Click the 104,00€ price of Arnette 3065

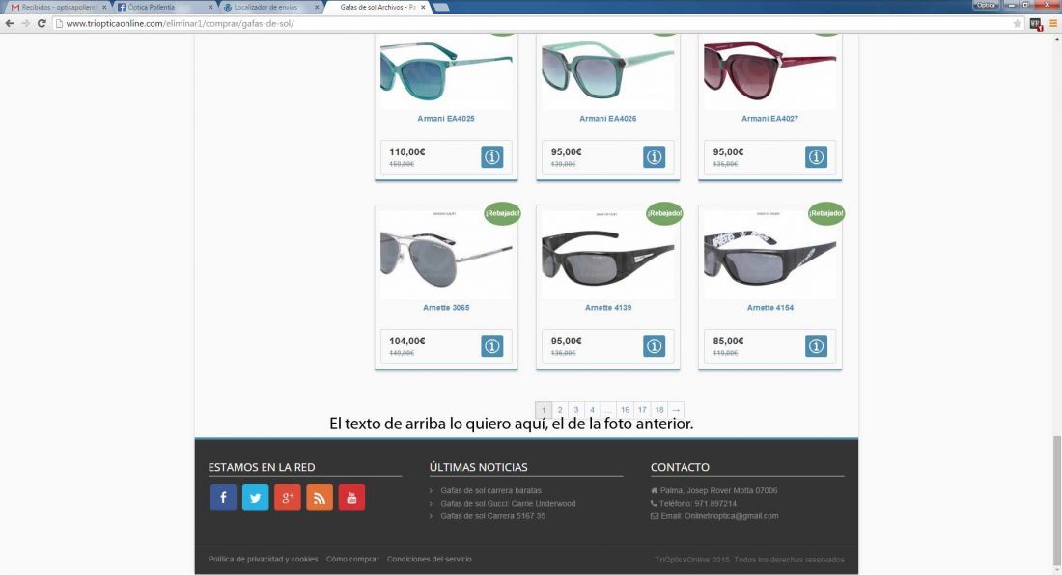407,341
